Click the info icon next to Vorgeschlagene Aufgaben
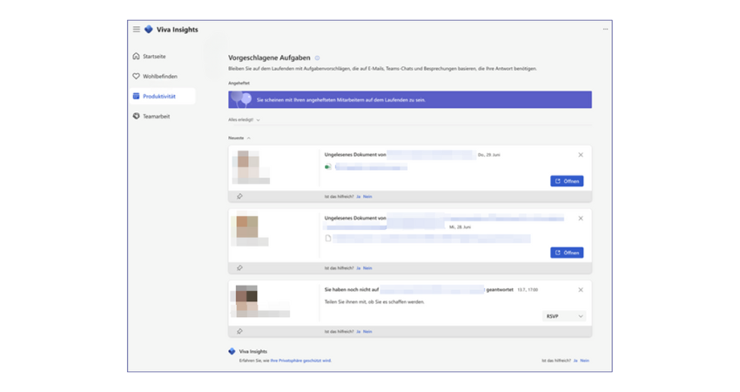Viewport: 740px width, 392px height. tap(317, 58)
